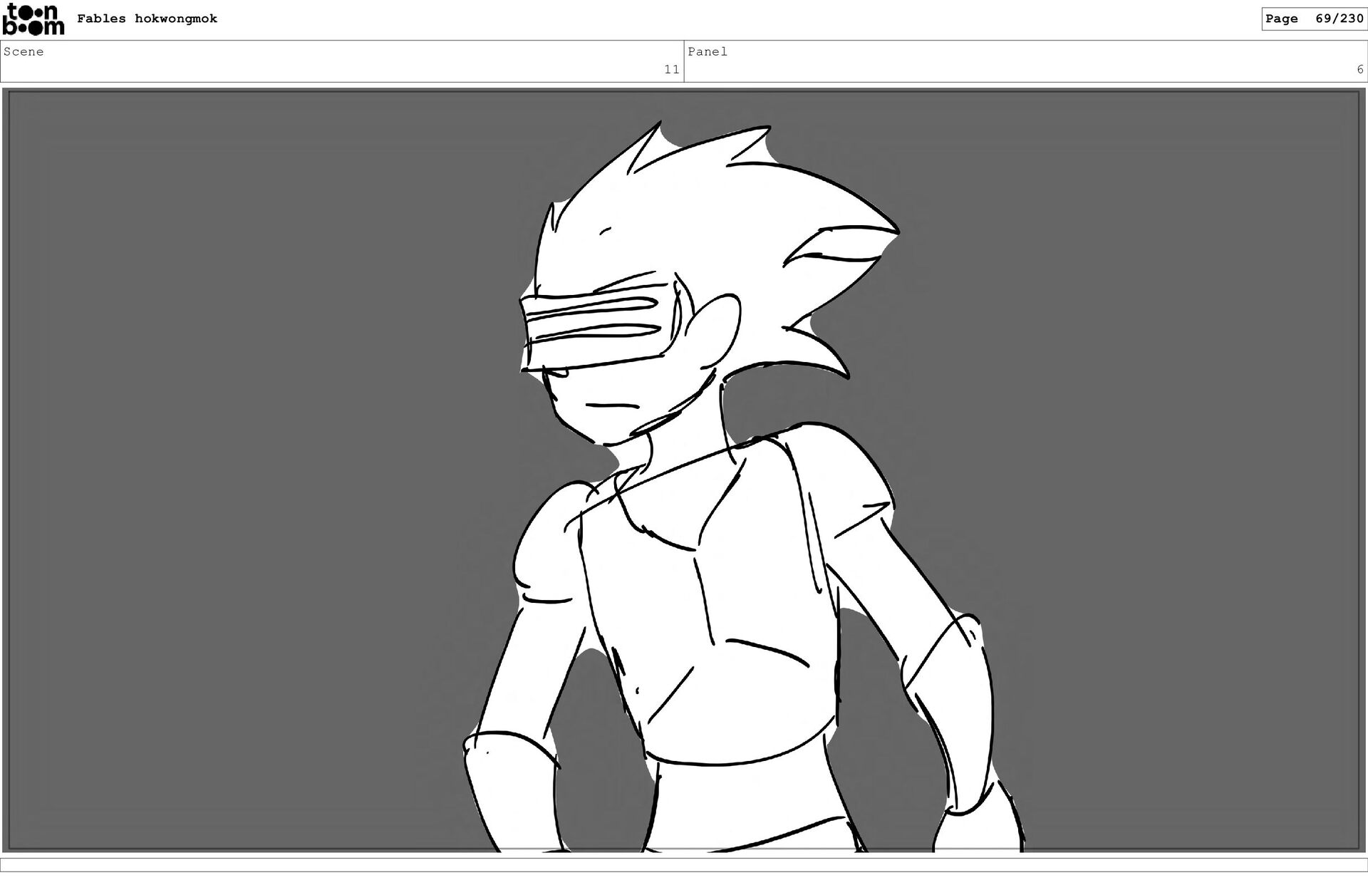The height and width of the screenshot is (885, 1368).
Task: Click the character's mouth line
Action: click(612, 406)
